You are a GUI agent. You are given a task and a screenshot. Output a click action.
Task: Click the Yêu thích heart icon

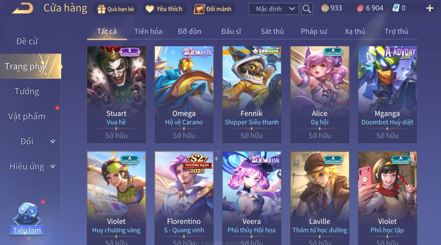coord(150,9)
